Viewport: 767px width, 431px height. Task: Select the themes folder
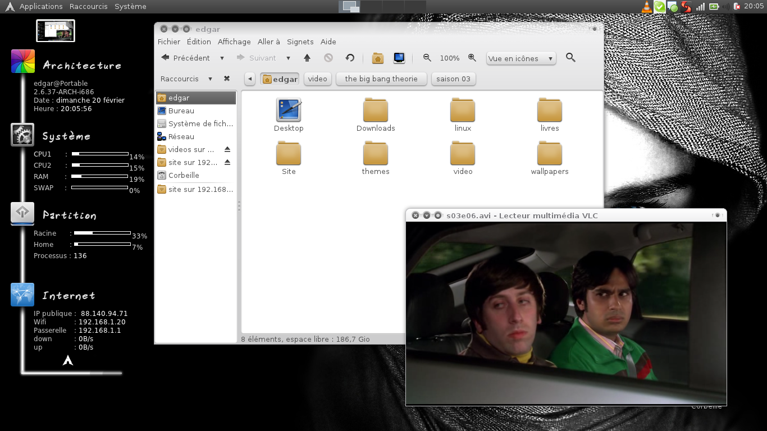coord(376,158)
